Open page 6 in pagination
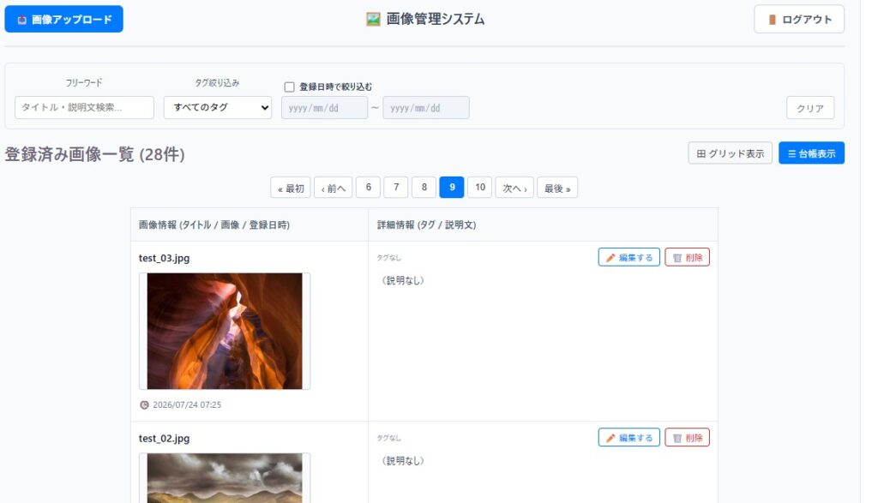This screenshot has height=503, width=878. click(x=369, y=188)
